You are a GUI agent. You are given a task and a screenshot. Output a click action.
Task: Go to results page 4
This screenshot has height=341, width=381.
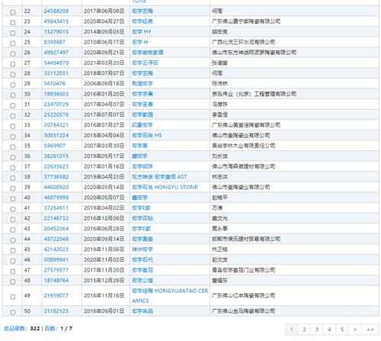coord(329,330)
